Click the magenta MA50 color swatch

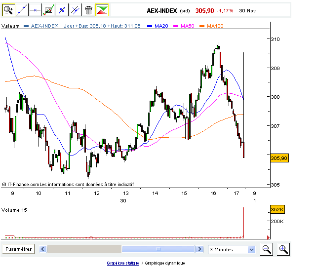[176, 26]
